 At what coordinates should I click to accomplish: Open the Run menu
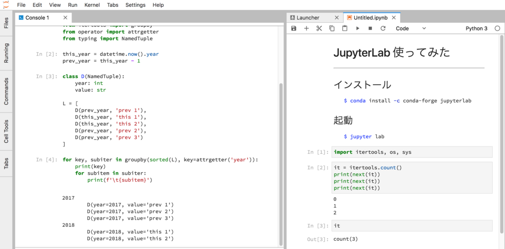coord(72,5)
